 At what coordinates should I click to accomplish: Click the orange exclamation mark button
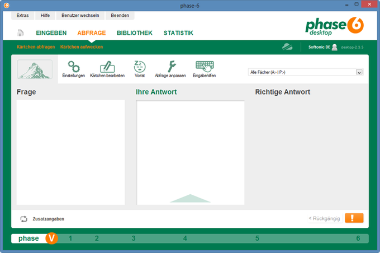(354, 218)
